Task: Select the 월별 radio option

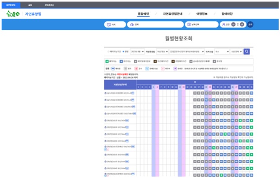Action: tap(123, 52)
